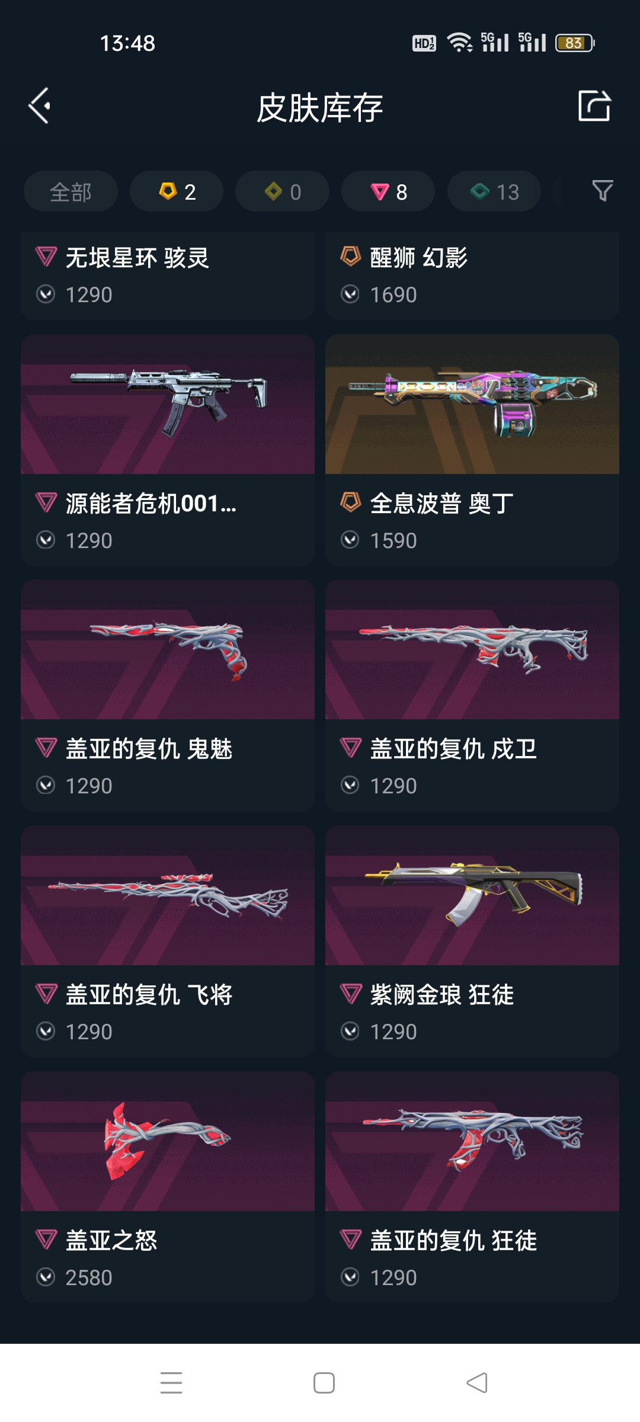Tap the Android back triangle icon

pyautogui.click(x=477, y=1382)
